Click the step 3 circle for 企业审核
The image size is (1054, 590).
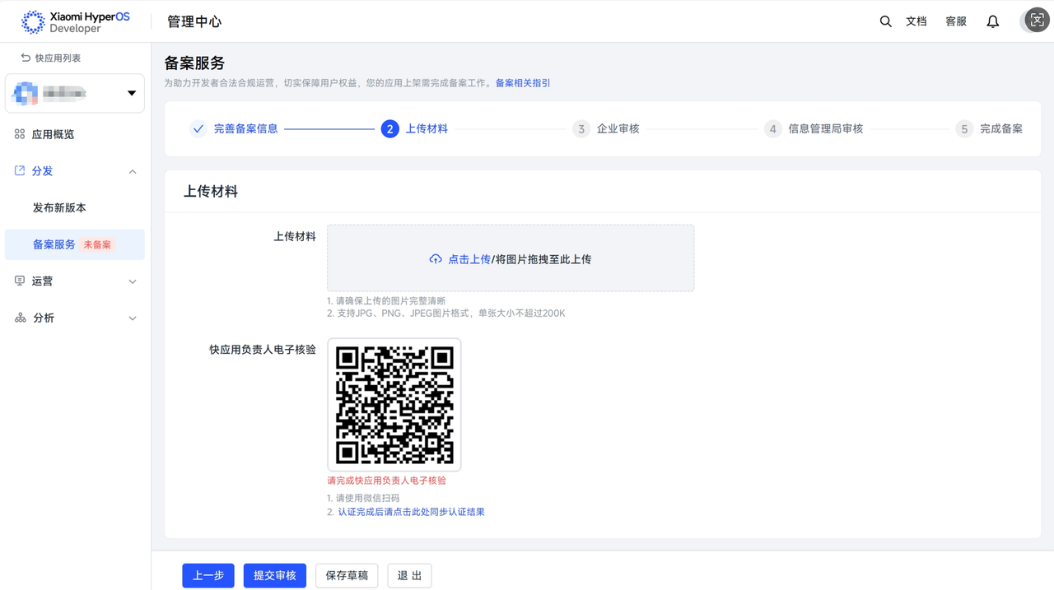pyautogui.click(x=581, y=129)
